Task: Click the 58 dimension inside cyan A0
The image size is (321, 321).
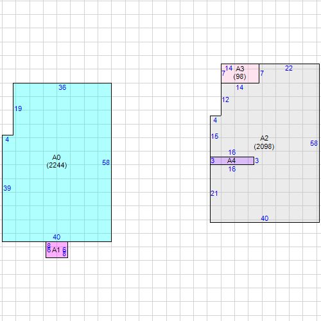Action: coord(106,162)
